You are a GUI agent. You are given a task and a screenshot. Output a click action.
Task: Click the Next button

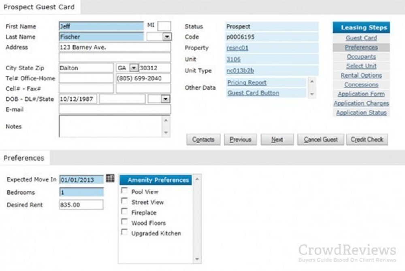pyautogui.click(x=277, y=140)
